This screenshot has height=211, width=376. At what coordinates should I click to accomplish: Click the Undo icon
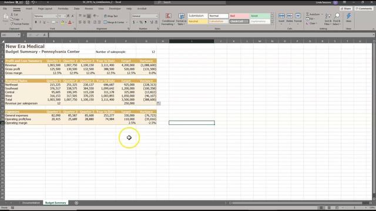[x=33, y=2]
